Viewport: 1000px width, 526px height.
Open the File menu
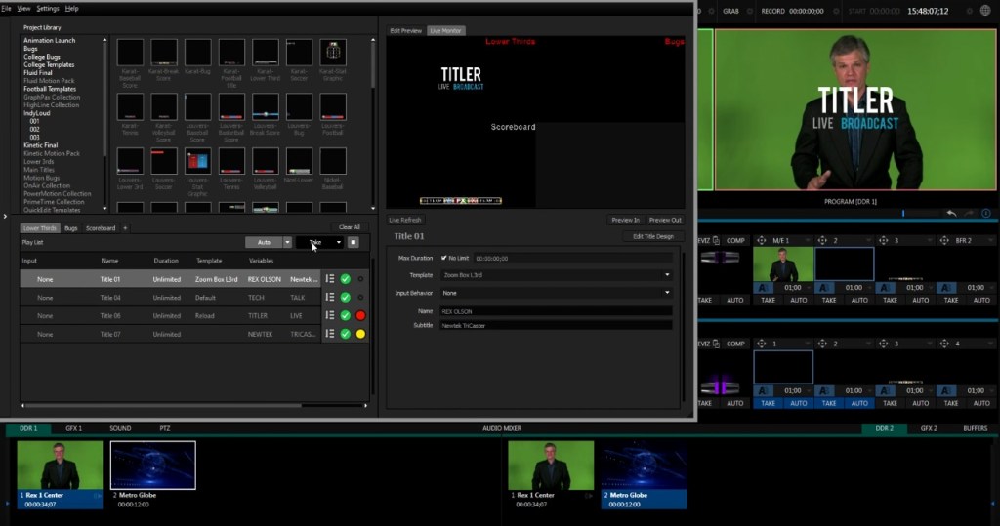coord(7,8)
